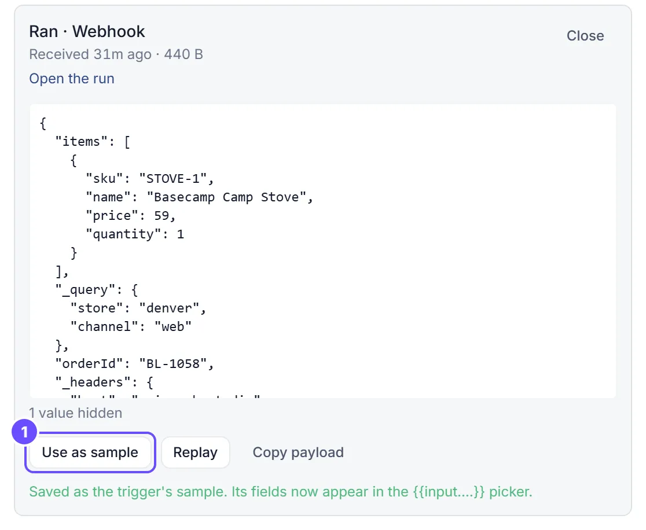Click the "name": "Basecamp Camp Stove" line
The height and width of the screenshot is (530, 646).
(x=199, y=197)
